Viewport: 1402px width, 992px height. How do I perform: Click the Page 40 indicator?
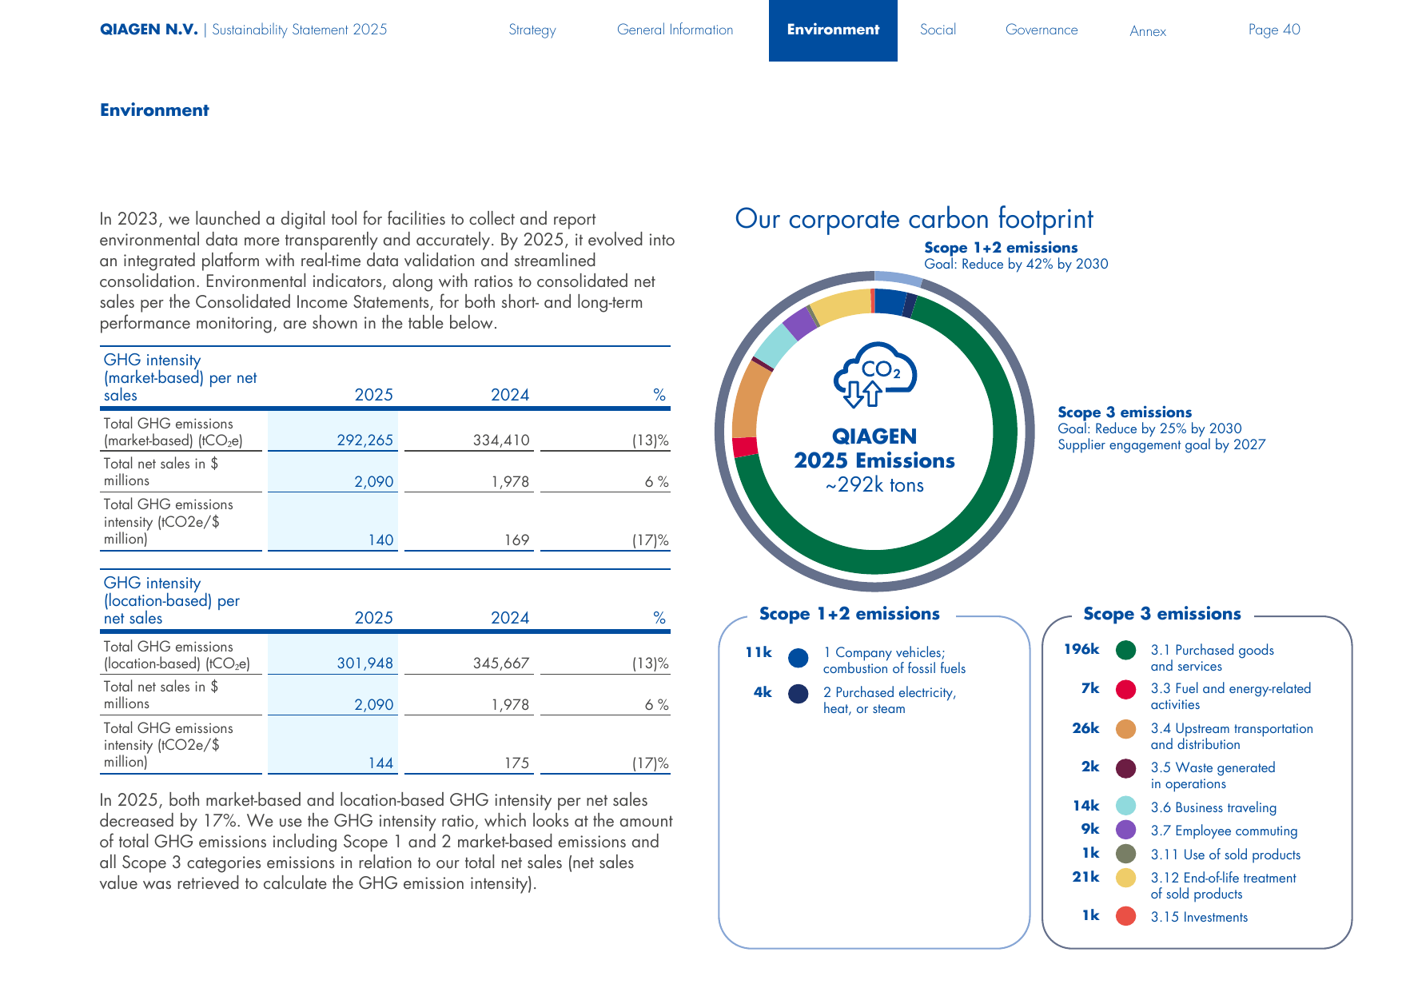1274,30
